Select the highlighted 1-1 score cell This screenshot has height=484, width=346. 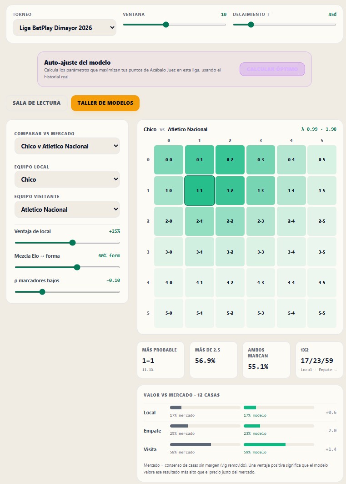199,190
